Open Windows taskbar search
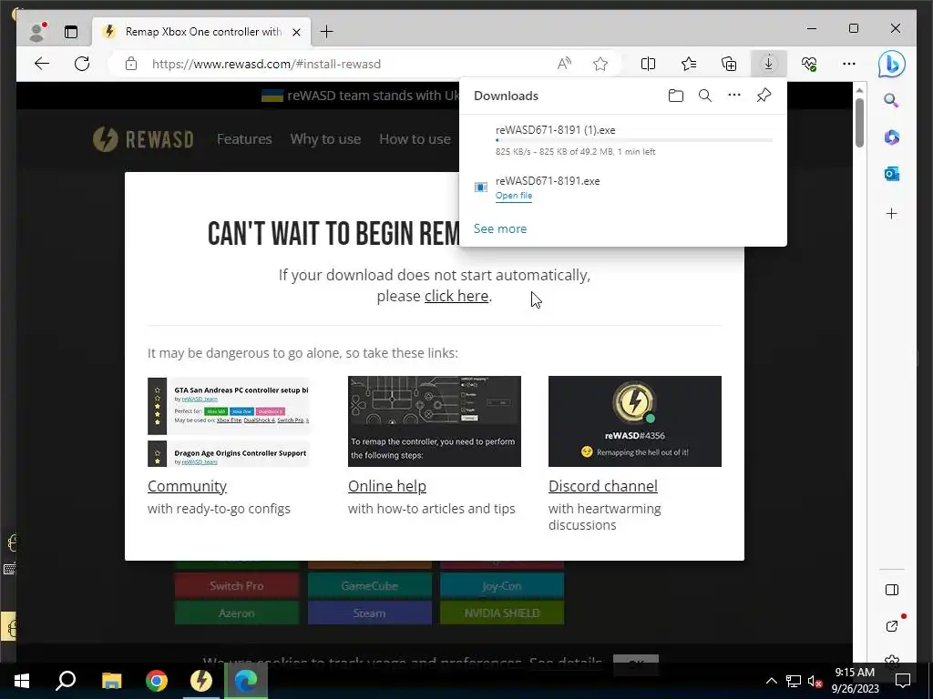The width and height of the screenshot is (933, 699). (66, 680)
